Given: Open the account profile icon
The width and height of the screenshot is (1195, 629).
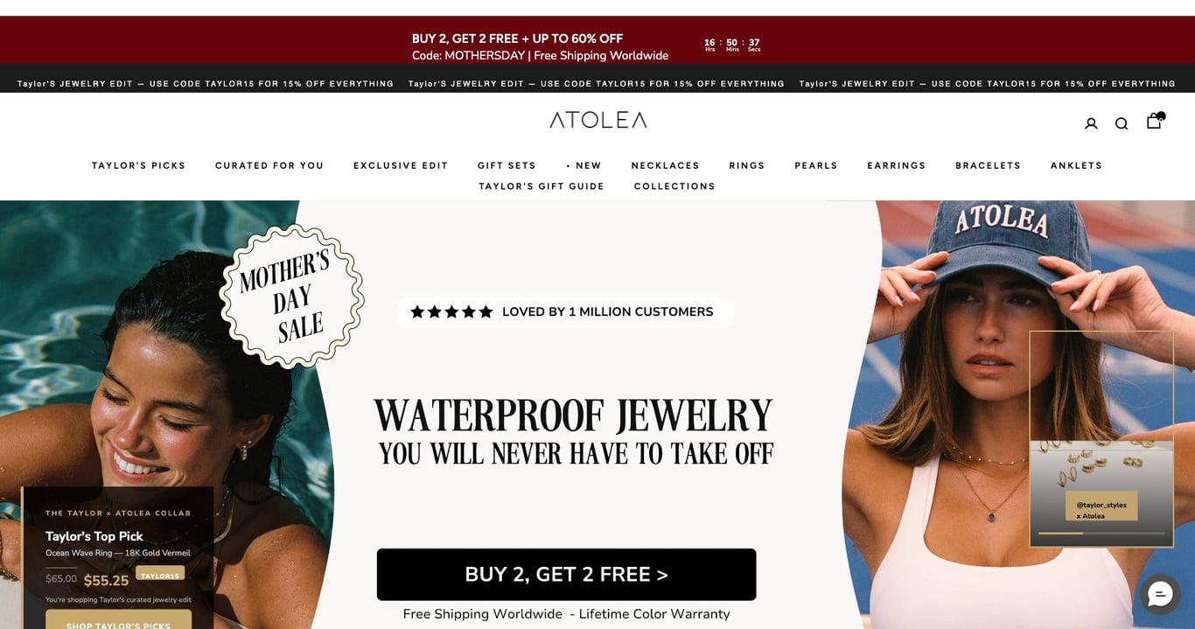Looking at the screenshot, I should [1091, 123].
